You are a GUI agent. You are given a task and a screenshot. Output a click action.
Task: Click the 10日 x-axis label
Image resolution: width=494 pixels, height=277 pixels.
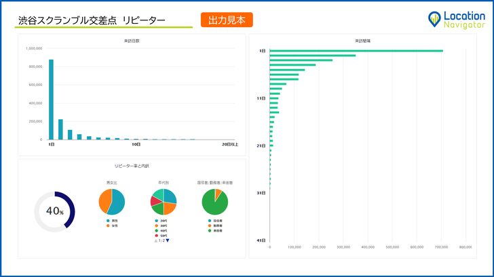(x=136, y=144)
